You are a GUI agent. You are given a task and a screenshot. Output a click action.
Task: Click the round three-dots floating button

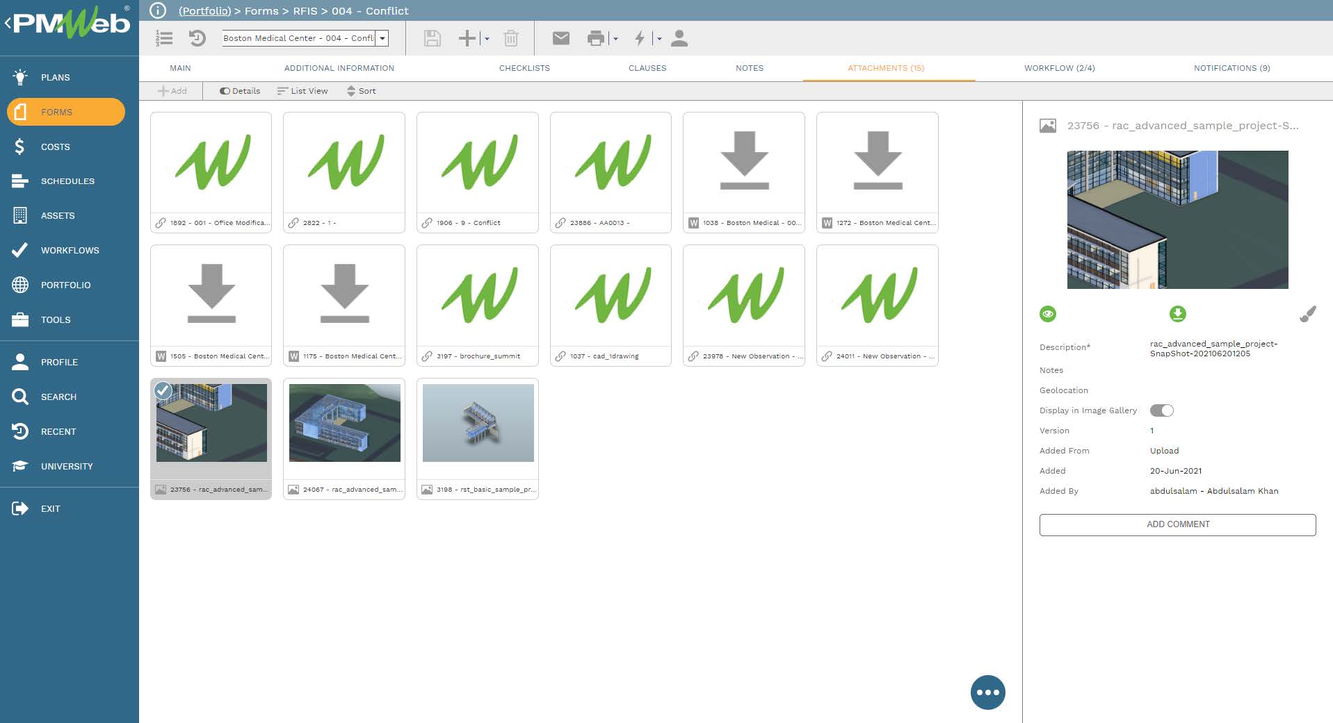988,692
